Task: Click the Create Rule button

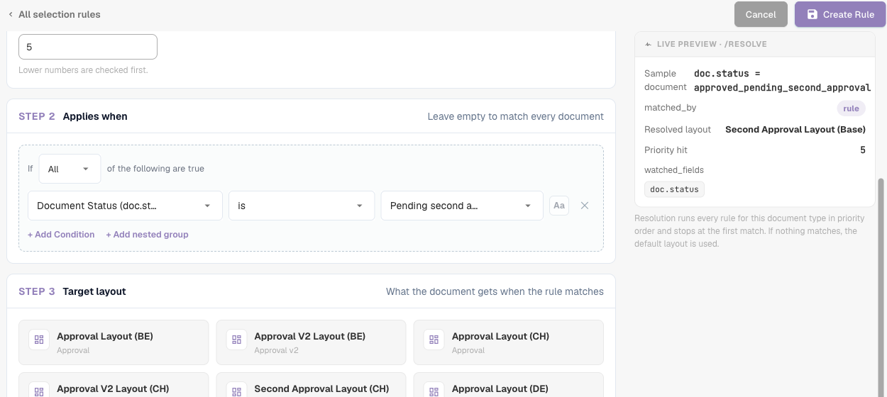Action: click(x=840, y=14)
